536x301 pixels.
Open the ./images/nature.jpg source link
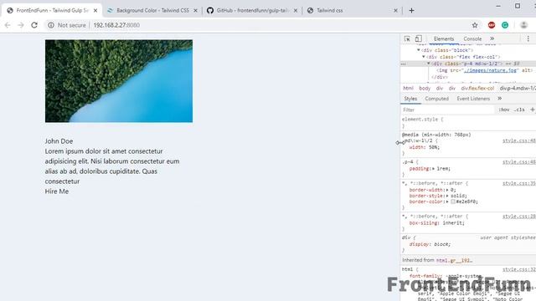click(490, 70)
